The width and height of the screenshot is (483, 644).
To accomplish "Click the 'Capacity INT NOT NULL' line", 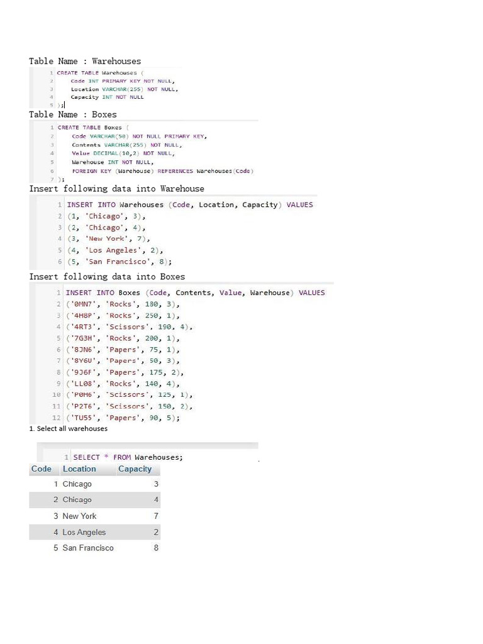I will [x=107, y=97].
